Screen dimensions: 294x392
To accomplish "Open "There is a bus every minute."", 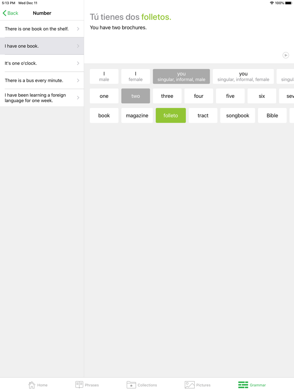I will [42, 80].
